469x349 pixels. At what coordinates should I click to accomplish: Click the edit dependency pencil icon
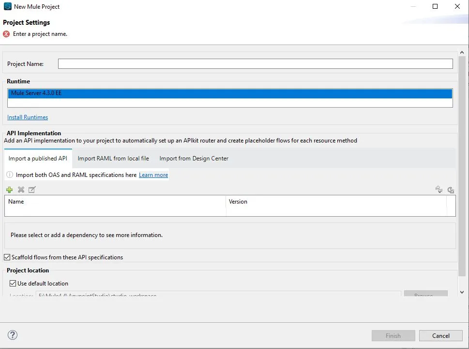[x=32, y=190]
